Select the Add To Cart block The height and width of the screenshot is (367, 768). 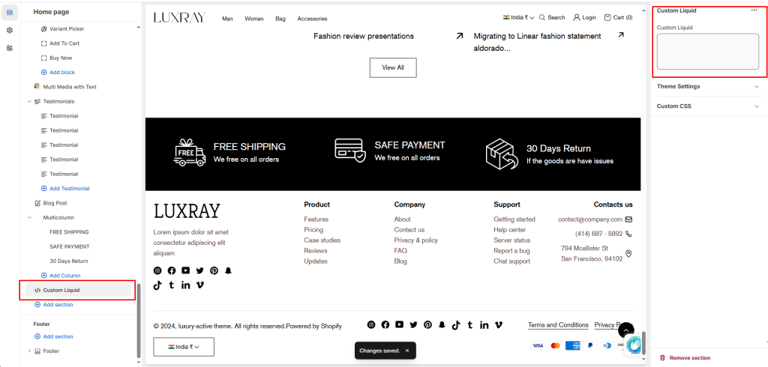tap(64, 43)
